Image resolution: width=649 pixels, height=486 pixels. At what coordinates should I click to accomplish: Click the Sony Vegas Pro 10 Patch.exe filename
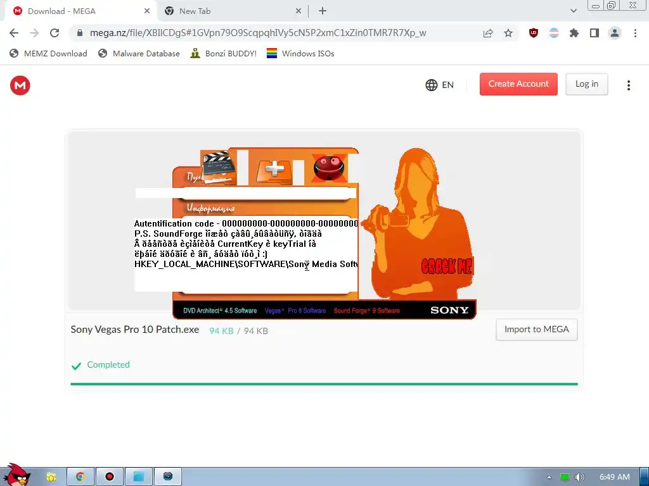pos(134,329)
